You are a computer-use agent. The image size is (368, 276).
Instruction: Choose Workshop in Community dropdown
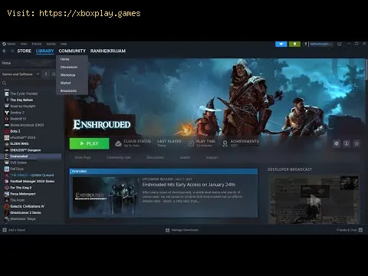pyautogui.click(x=67, y=75)
